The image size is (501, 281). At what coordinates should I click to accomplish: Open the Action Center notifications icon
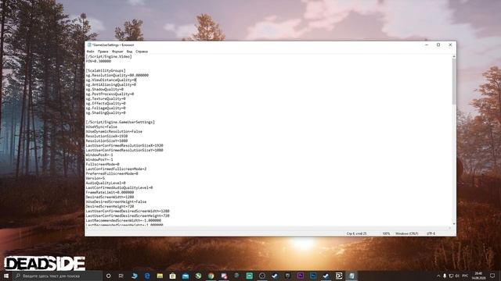492,276
